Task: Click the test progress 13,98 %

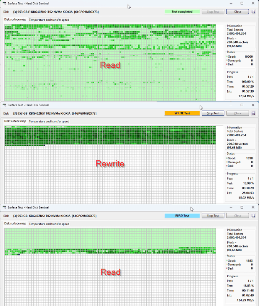Action: point(248,183)
